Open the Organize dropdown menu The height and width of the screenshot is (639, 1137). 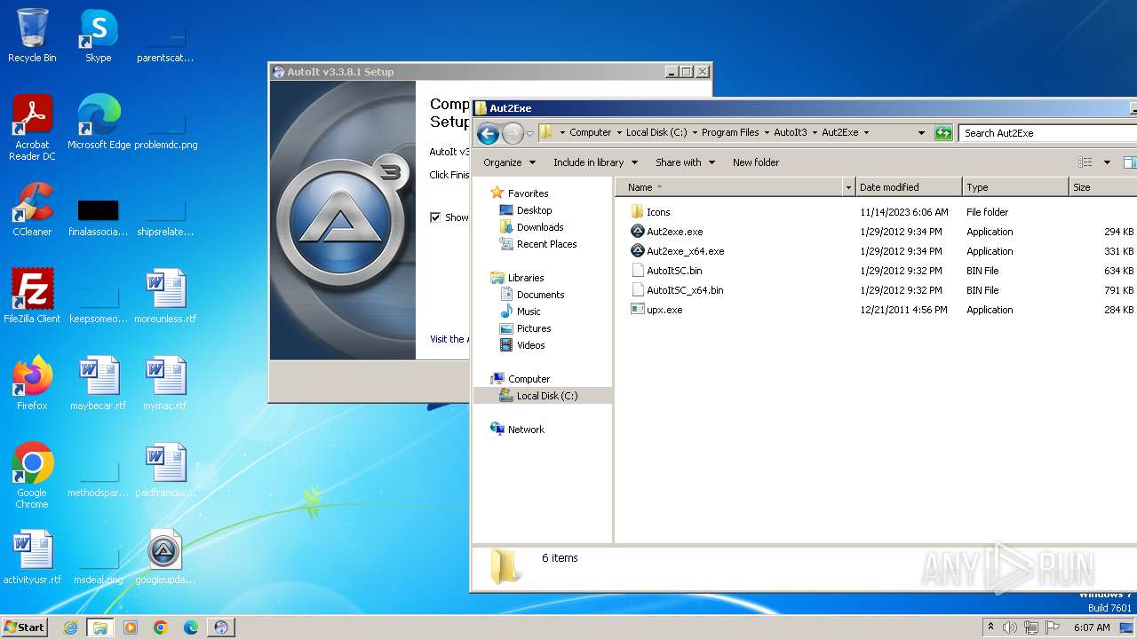point(509,162)
